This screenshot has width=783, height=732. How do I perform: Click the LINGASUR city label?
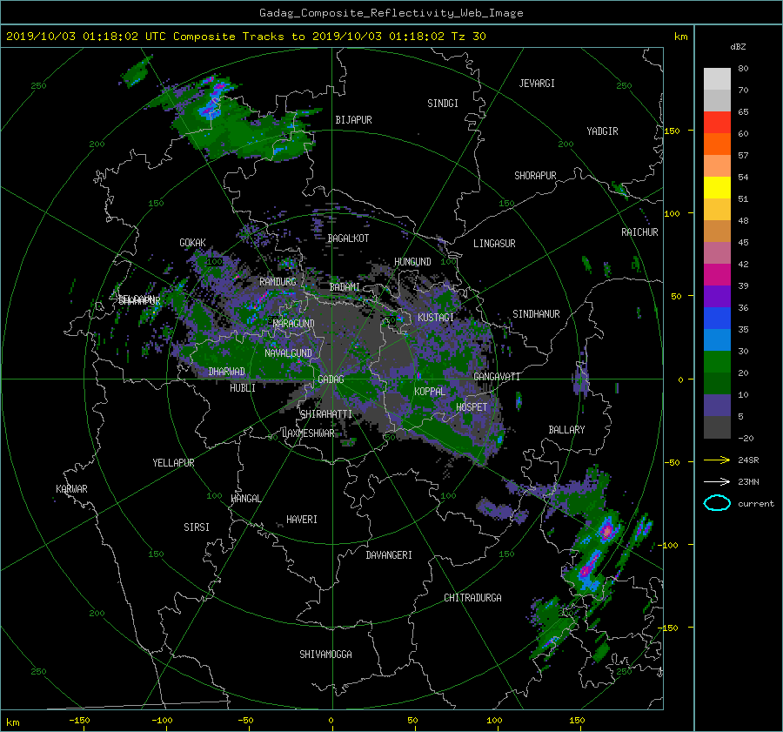click(x=494, y=244)
